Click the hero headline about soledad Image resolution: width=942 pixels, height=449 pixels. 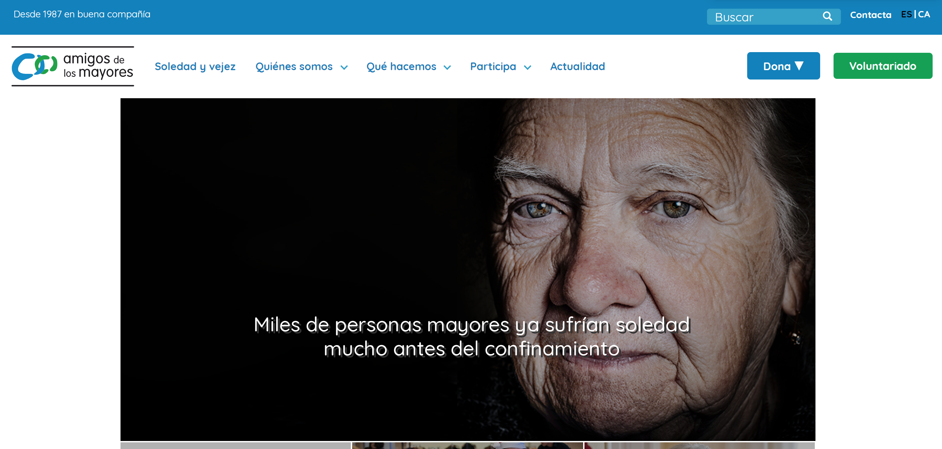[472, 336]
